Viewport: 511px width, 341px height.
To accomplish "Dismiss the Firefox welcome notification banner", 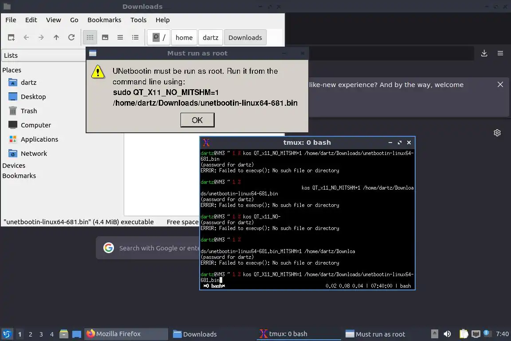I will (x=500, y=84).
